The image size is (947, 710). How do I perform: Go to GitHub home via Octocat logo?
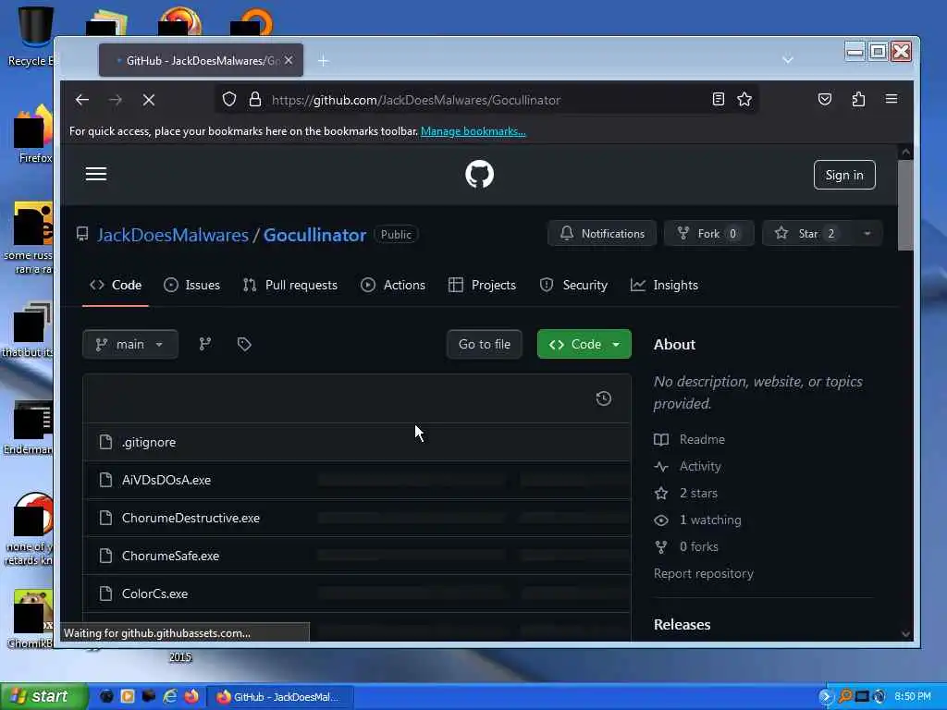480,175
